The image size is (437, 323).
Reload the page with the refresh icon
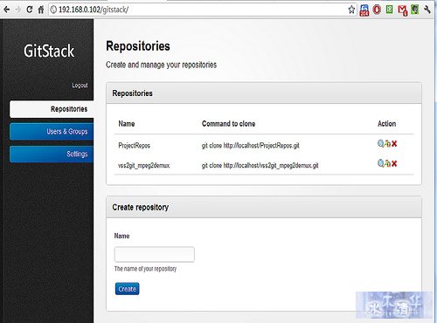[30, 10]
